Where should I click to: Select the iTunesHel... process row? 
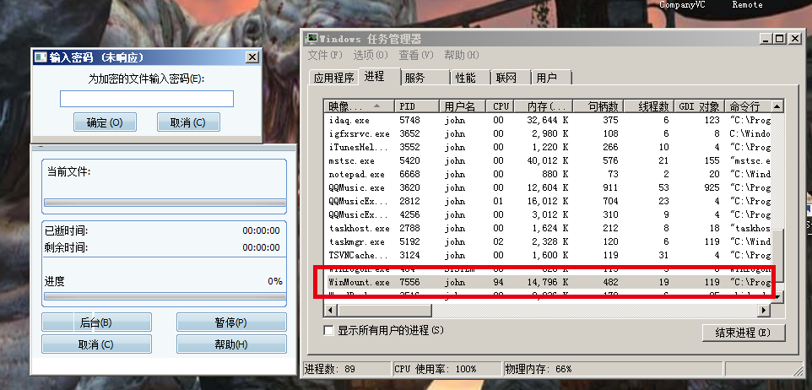pos(548,147)
